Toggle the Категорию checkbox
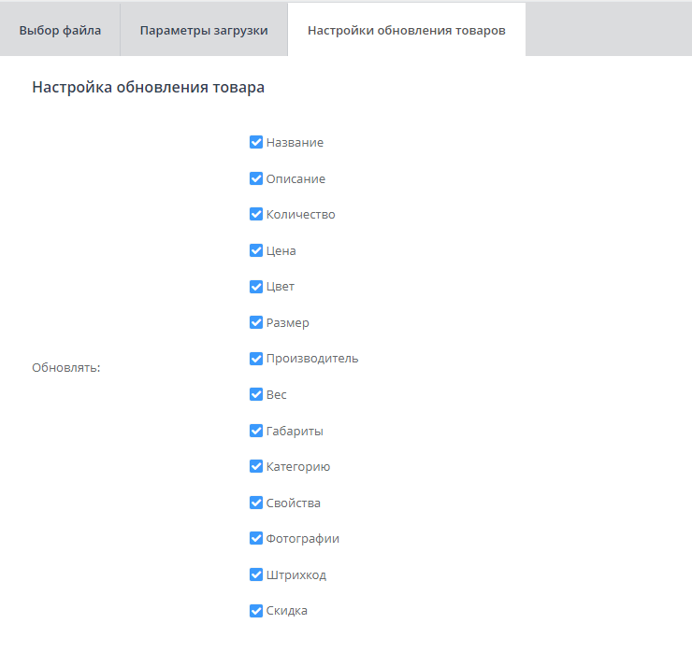The height and width of the screenshot is (652, 692). pos(256,466)
